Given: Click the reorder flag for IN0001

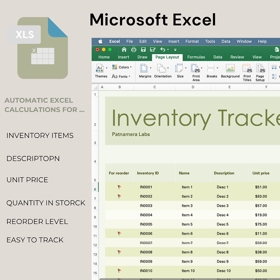Looking at the screenshot, I should 119,187.
